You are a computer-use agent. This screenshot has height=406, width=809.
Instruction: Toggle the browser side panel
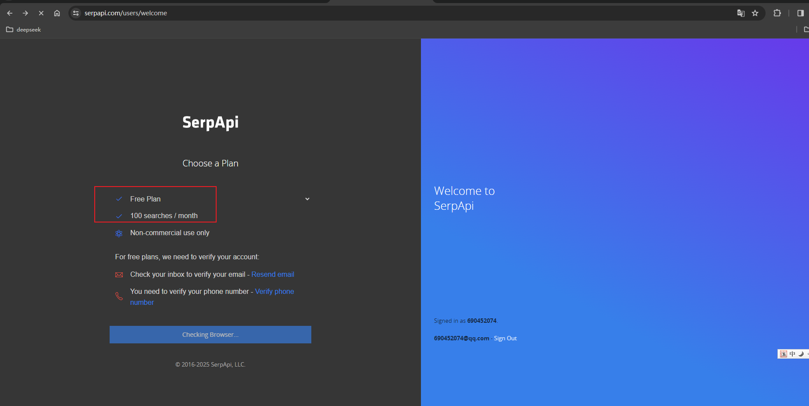click(801, 13)
